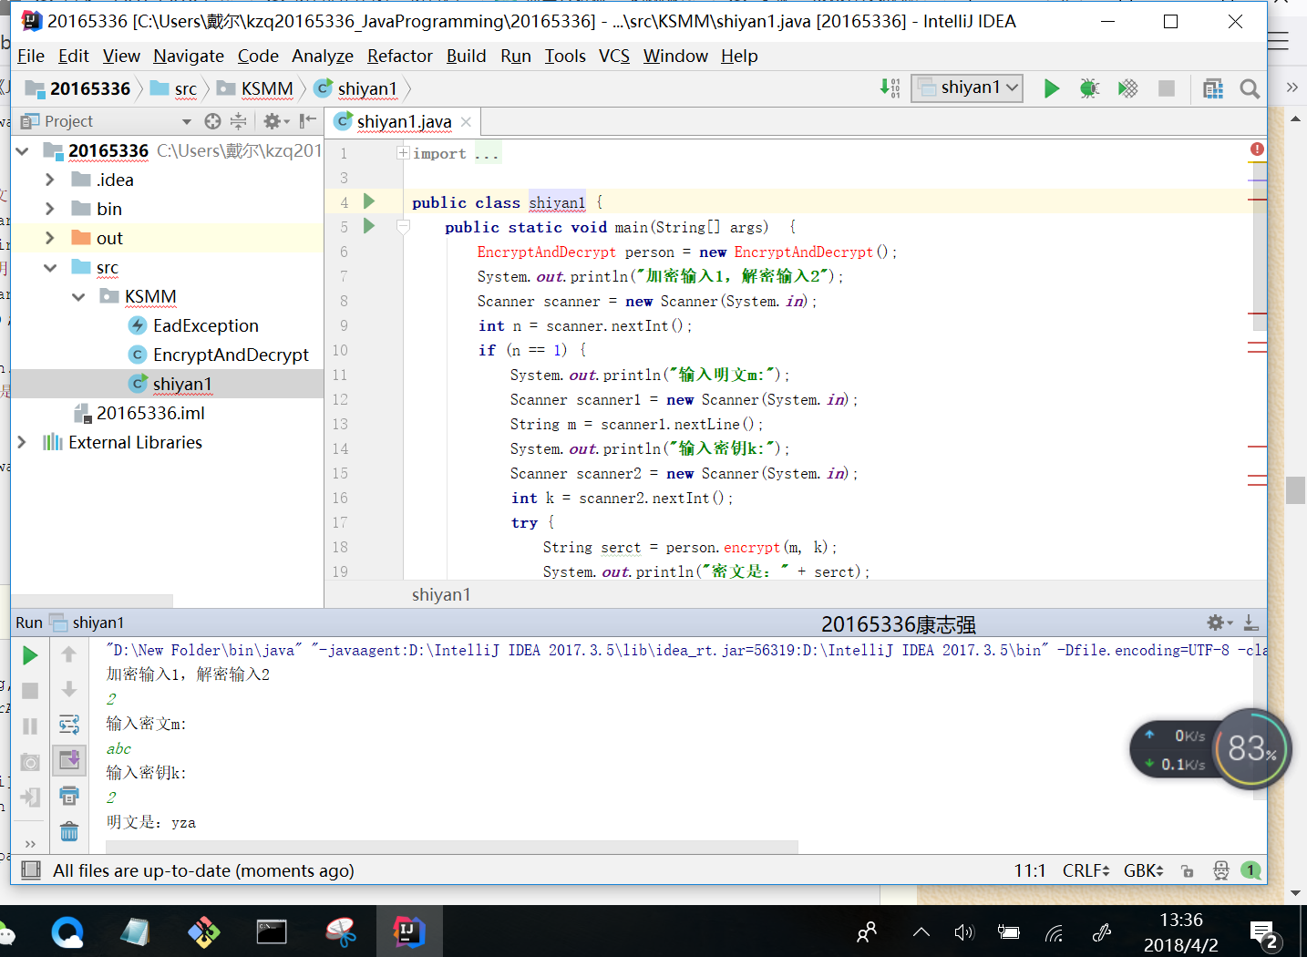Run shiyan1 with coverage icon
This screenshot has height=957, width=1307.
coord(1127,88)
